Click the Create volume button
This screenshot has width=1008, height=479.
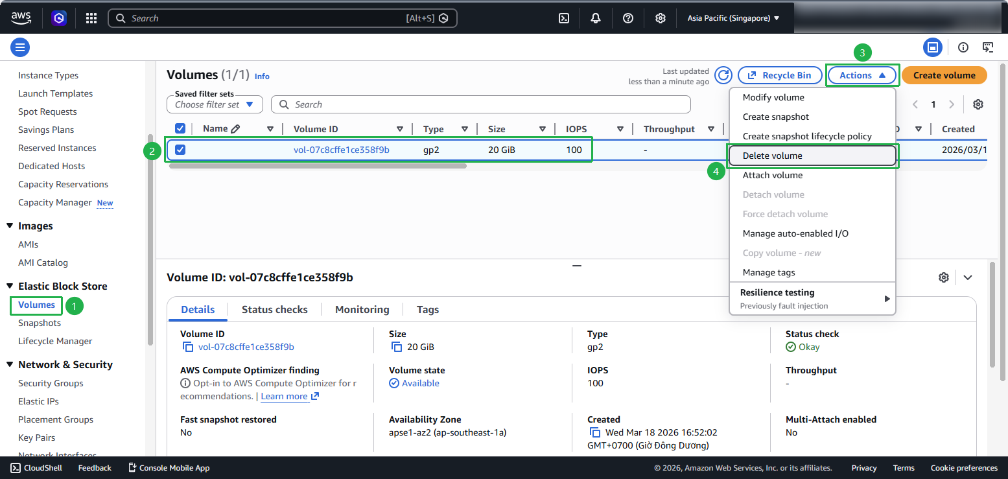point(944,75)
